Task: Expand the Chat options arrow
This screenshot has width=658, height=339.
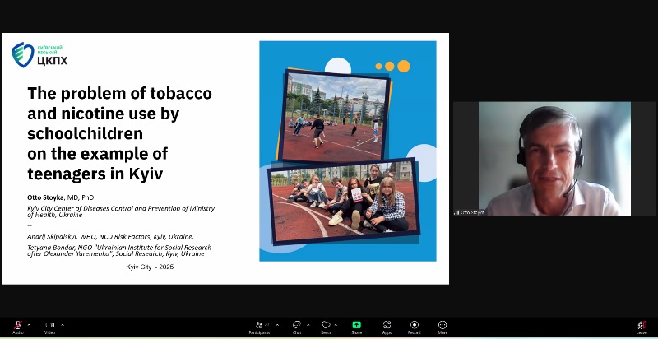Action: coord(308,325)
